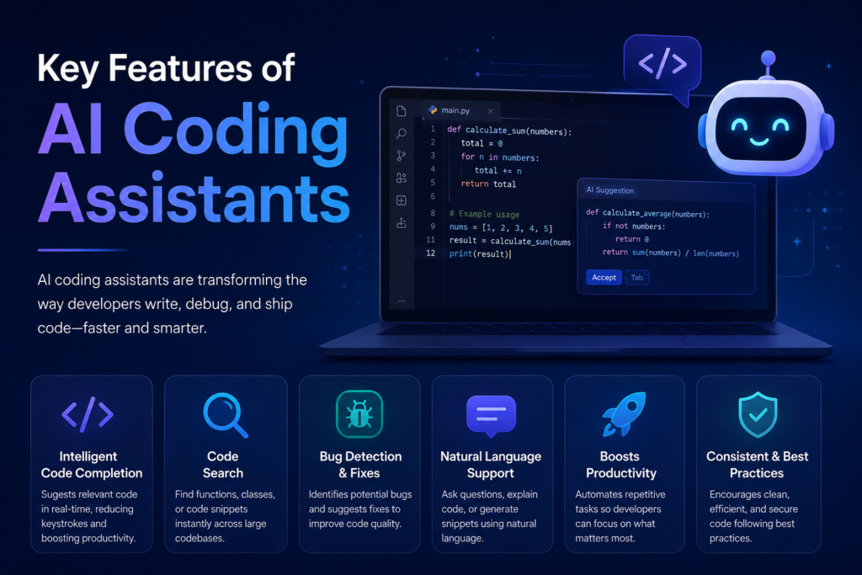Open the Search magnifier in editor sidebar
Viewport: 862px width, 575px height.
(402, 134)
